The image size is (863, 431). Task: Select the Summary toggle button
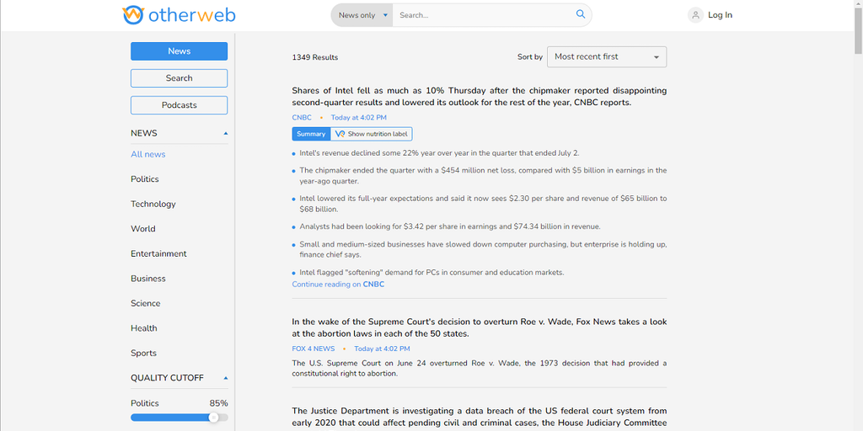[x=311, y=134]
